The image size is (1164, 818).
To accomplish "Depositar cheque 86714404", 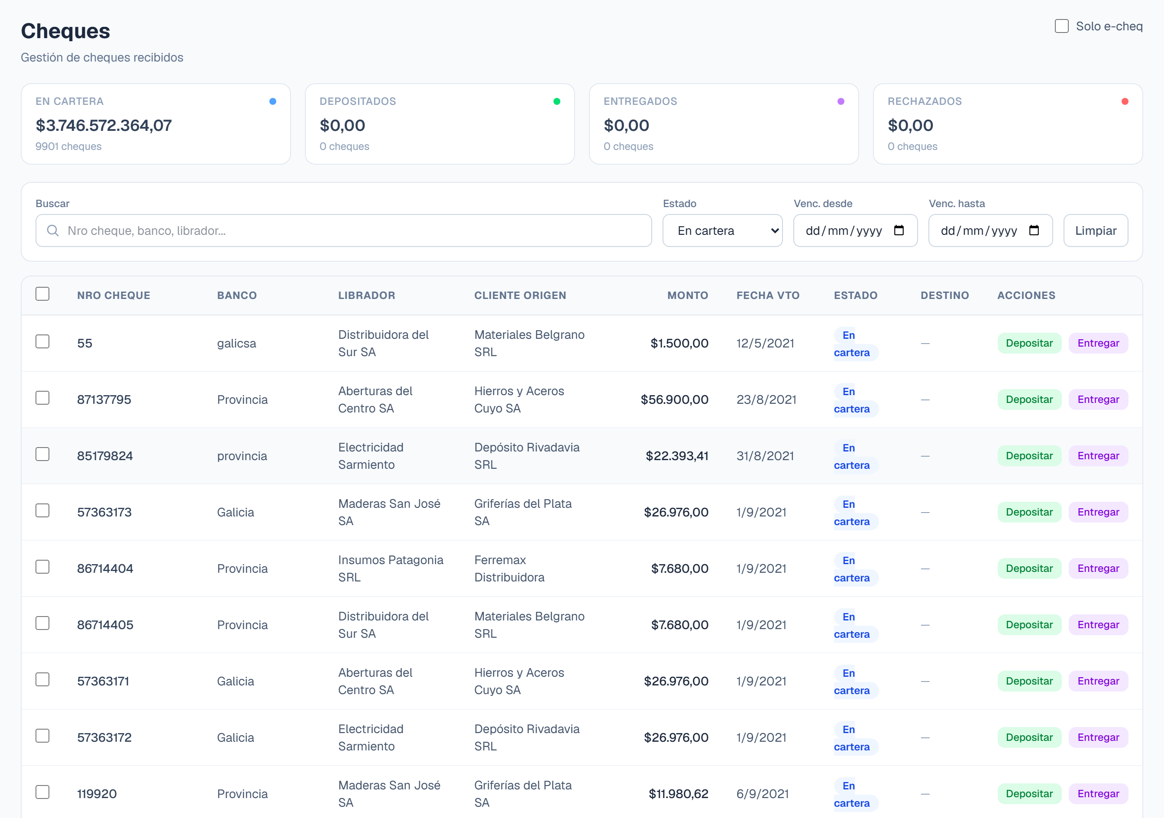I will point(1029,568).
